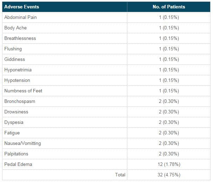Viewport: 213px width, 182px height.
Task: Click the Dyspesia entry
Action: coord(14,122)
